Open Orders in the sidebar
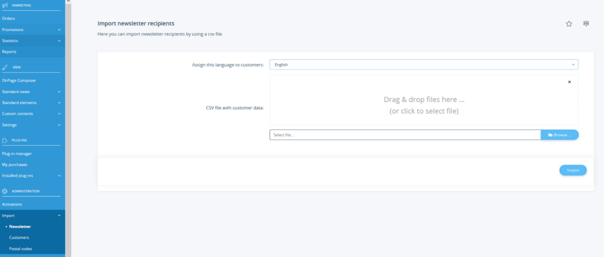Viewport: 604px width, 257px height. tap(8, 18)
